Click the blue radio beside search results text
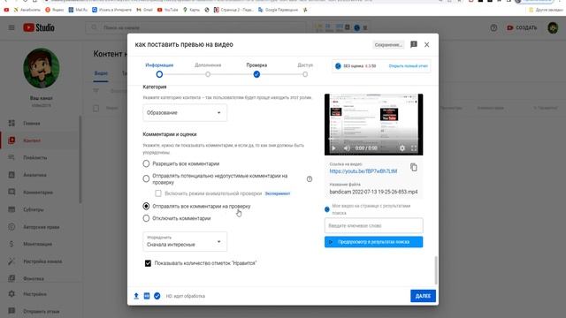Screen dimensions: 566x318 (327, 209)
